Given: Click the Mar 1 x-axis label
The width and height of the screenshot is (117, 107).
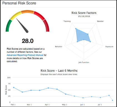Looking at the screenshot, I should [x=29, y=105].
